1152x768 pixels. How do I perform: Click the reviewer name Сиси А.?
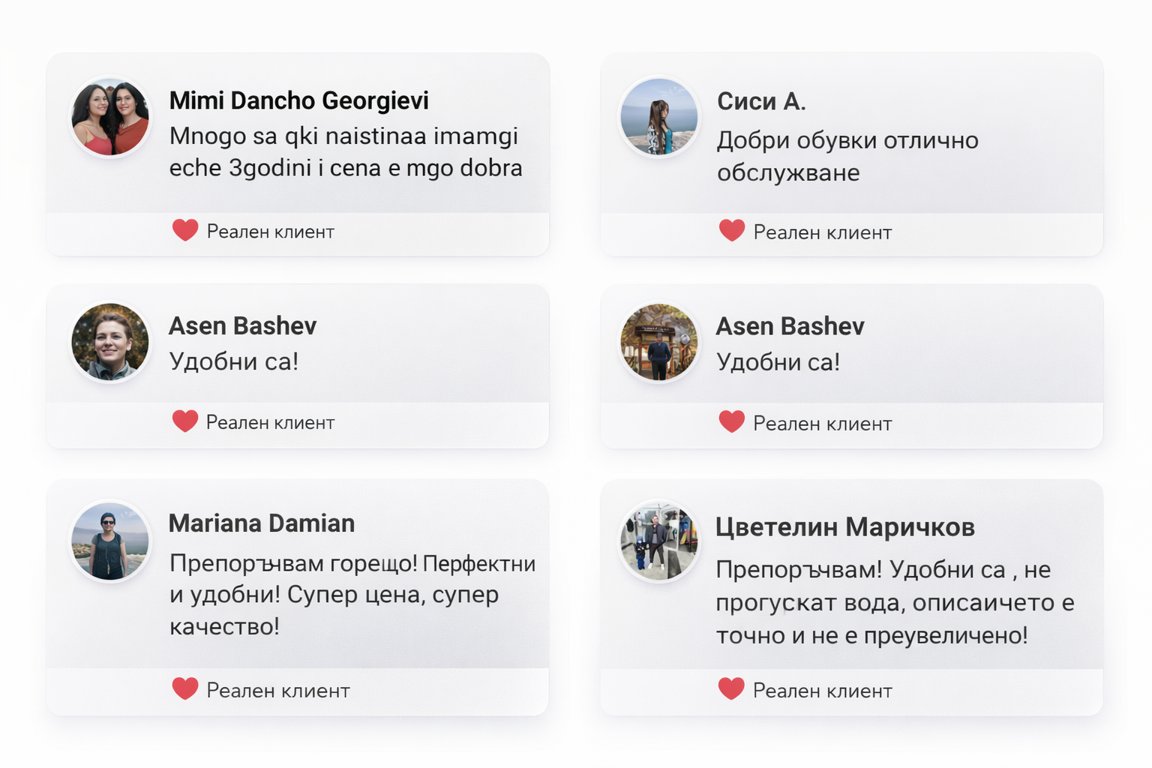point(761,101)
